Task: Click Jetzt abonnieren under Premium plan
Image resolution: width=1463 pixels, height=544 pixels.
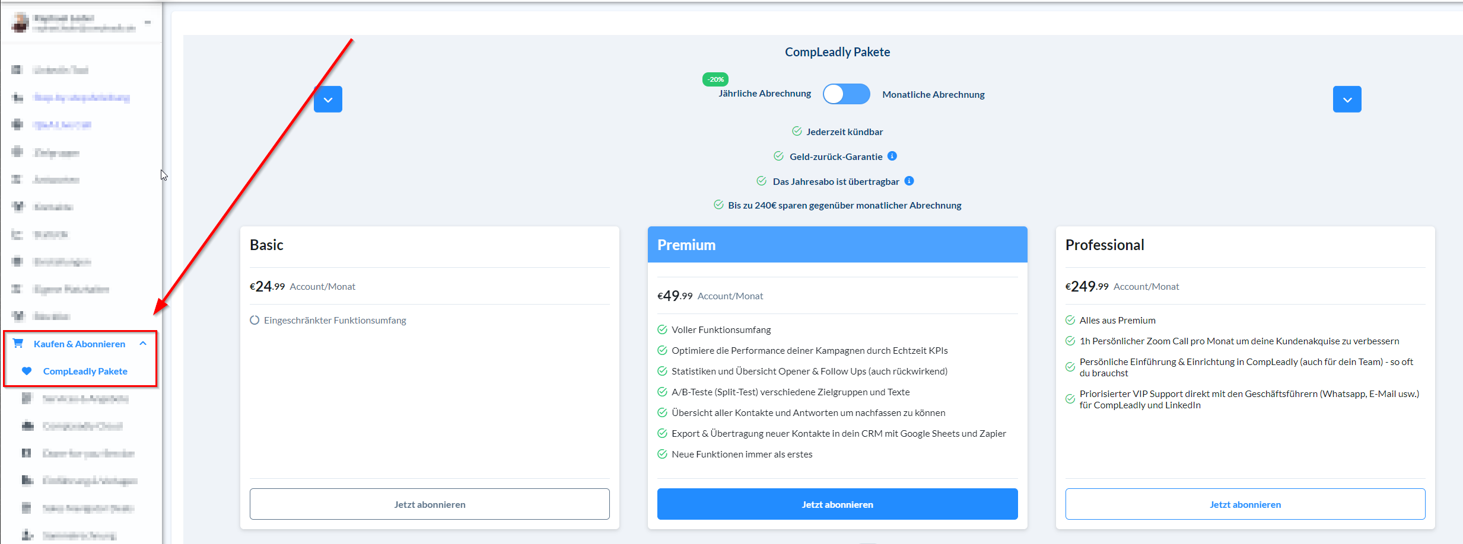Action: pyautogui.click(x=837, y=504)
